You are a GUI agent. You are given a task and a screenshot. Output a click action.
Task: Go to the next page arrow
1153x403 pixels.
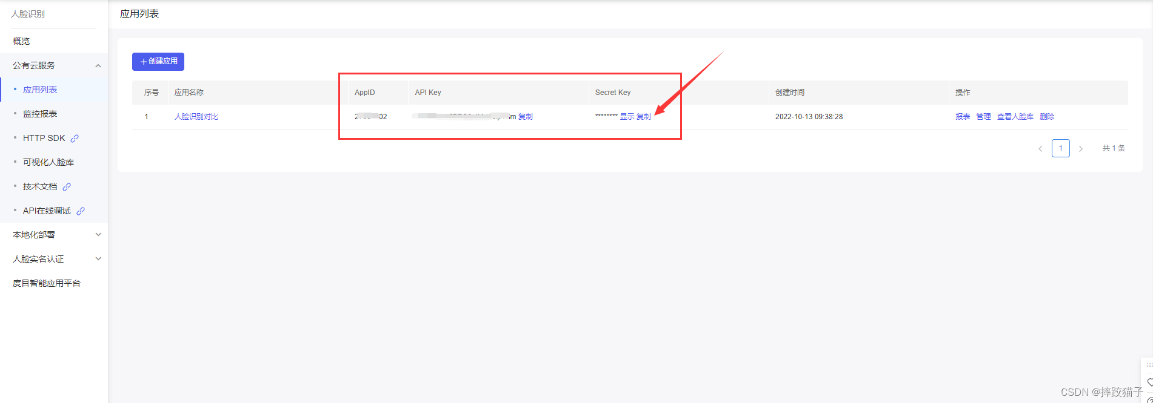pyautogui.click(x=1080, y=149)
